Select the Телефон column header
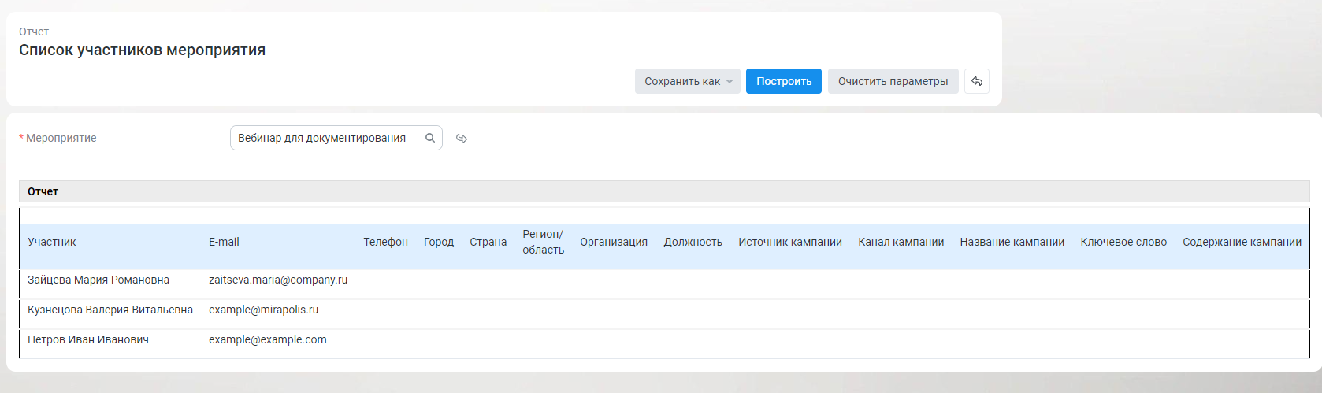 pyautogui.click(x=385, y=242)
